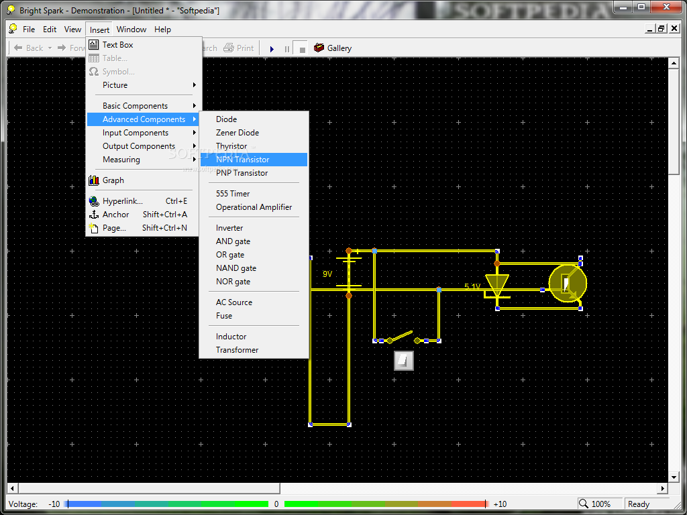Image resolution: width=687 pixels, height=515 pixels.
Task: Select the Zener diode symbol in circuit
Action: point(497,286)
